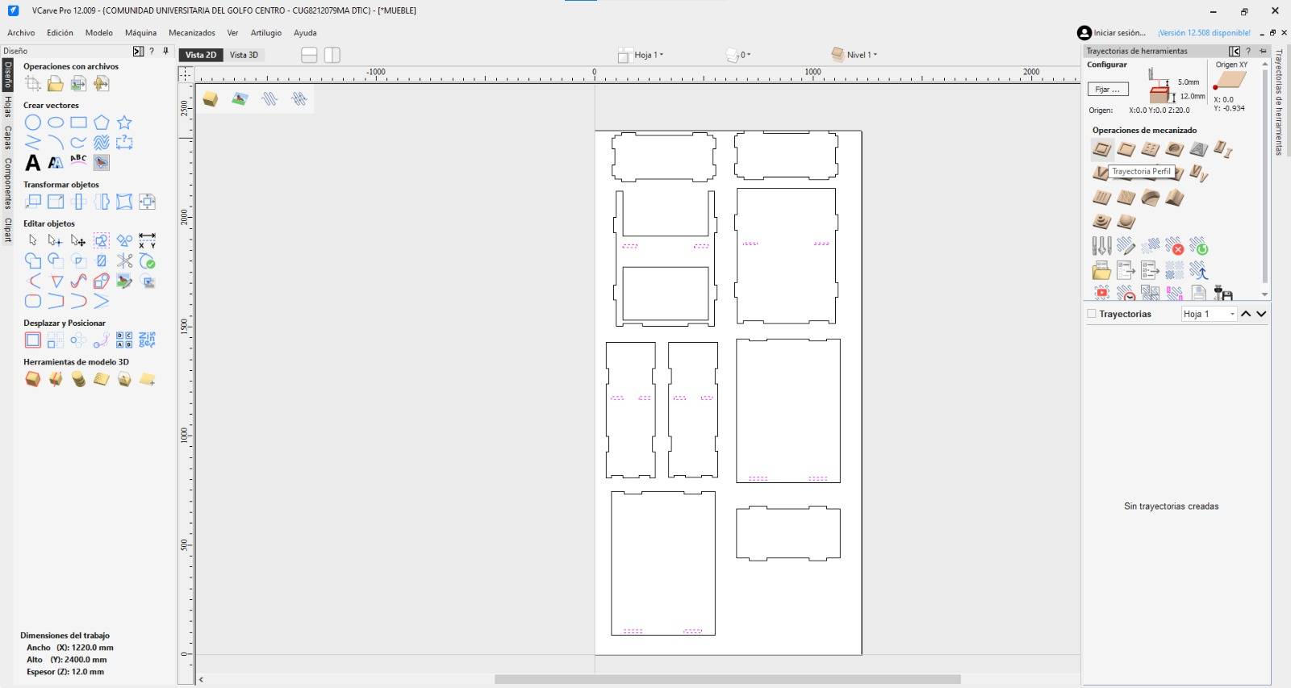
Task: Click the delete toolpath red X icon
Action: [x=1175, y=246]
